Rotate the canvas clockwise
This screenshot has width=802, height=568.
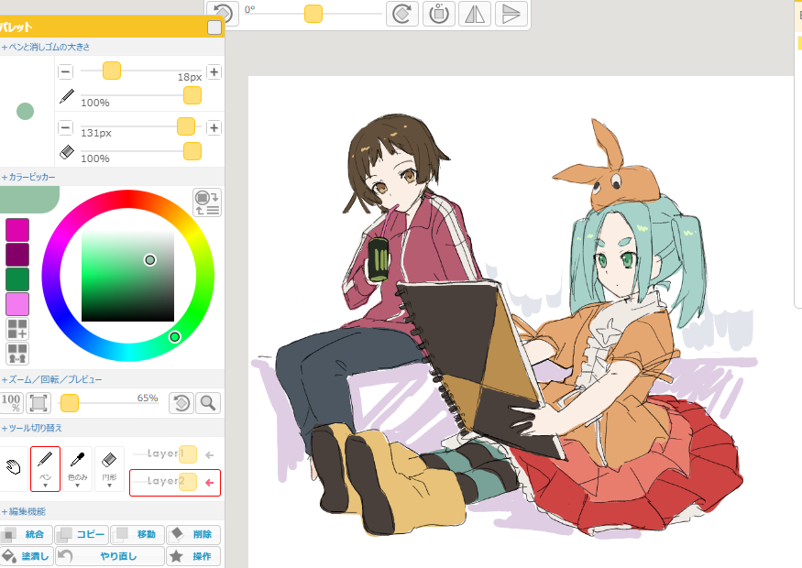pos(402,14)
